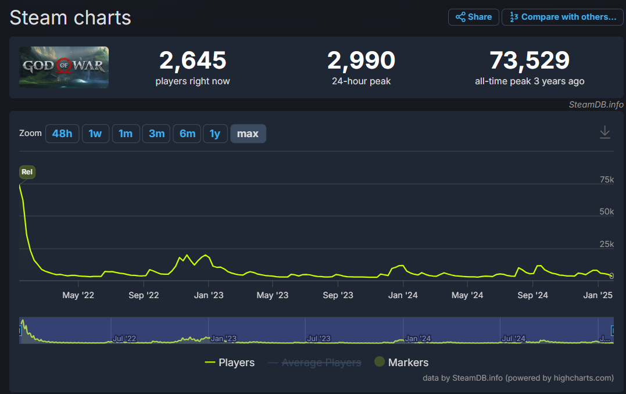Viewport: 626px width, 394px height.
Task: Click the Sep '22 axis label
Action: [x=144, y=295]
